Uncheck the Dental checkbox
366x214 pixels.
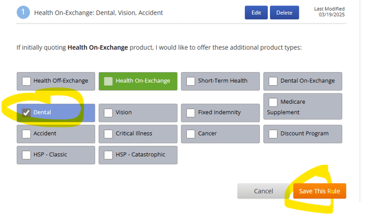[x=26, y=112]
